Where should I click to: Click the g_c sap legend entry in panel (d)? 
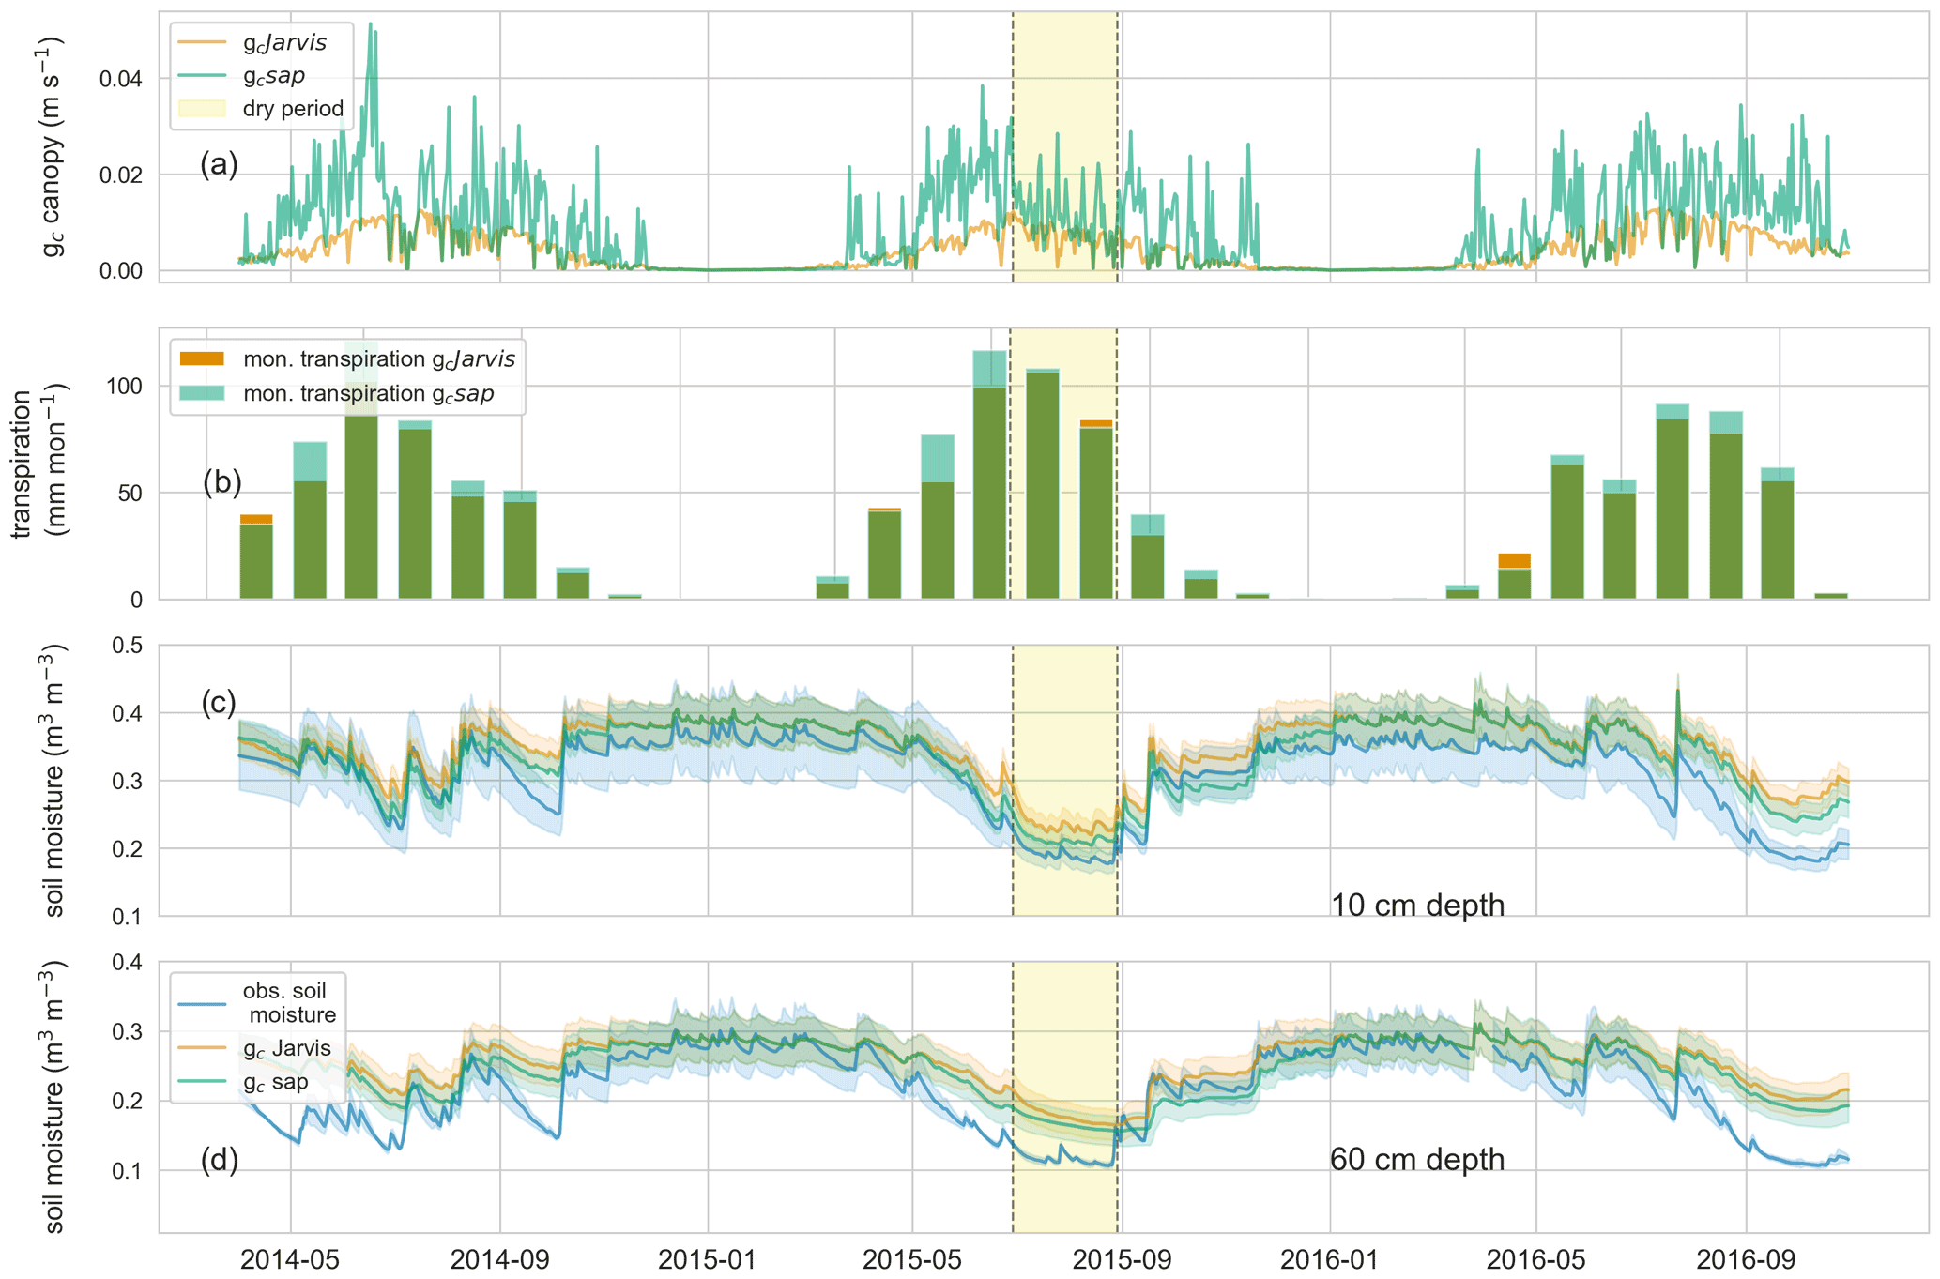point(275,1082)
